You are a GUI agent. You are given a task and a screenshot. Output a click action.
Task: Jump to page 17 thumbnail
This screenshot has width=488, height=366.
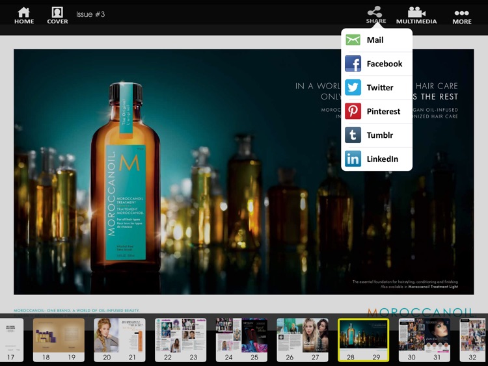[x=12, y=340]
